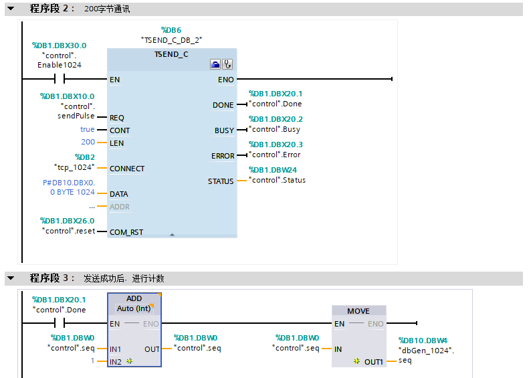Screen dimensions: 531x378
Task: Click the %DB6 address label
Action: 171,30
